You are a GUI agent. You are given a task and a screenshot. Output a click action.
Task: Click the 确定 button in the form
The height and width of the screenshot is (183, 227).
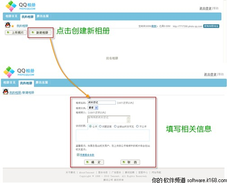94,162
